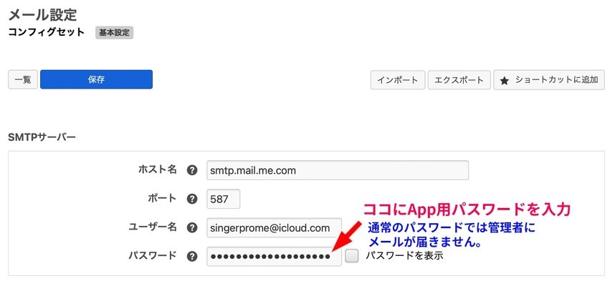Screen dimensions: 615x306
Task: Enable the パスワードを表示 checkbox
Action: pos(351,256)
